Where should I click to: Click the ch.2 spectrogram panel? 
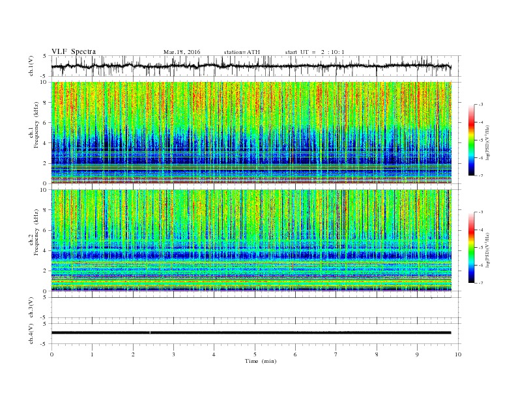click(251, 240)
